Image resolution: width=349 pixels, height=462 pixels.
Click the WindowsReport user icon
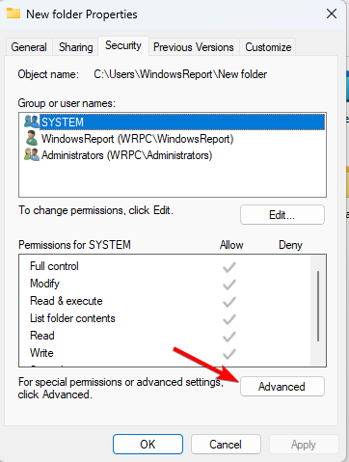click(32, 138)
